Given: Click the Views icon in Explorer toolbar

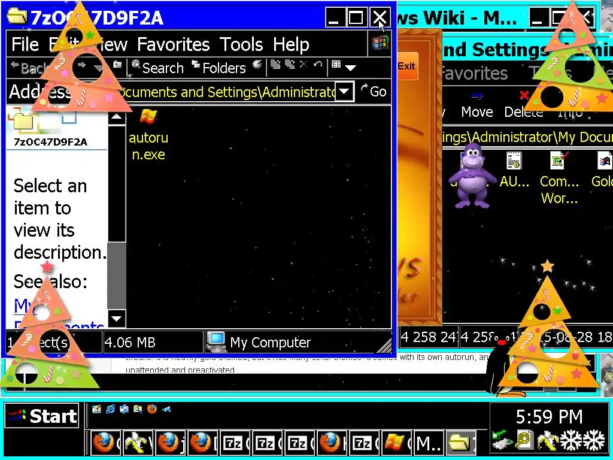Looking at the screenshot, I should coord(336,64).
